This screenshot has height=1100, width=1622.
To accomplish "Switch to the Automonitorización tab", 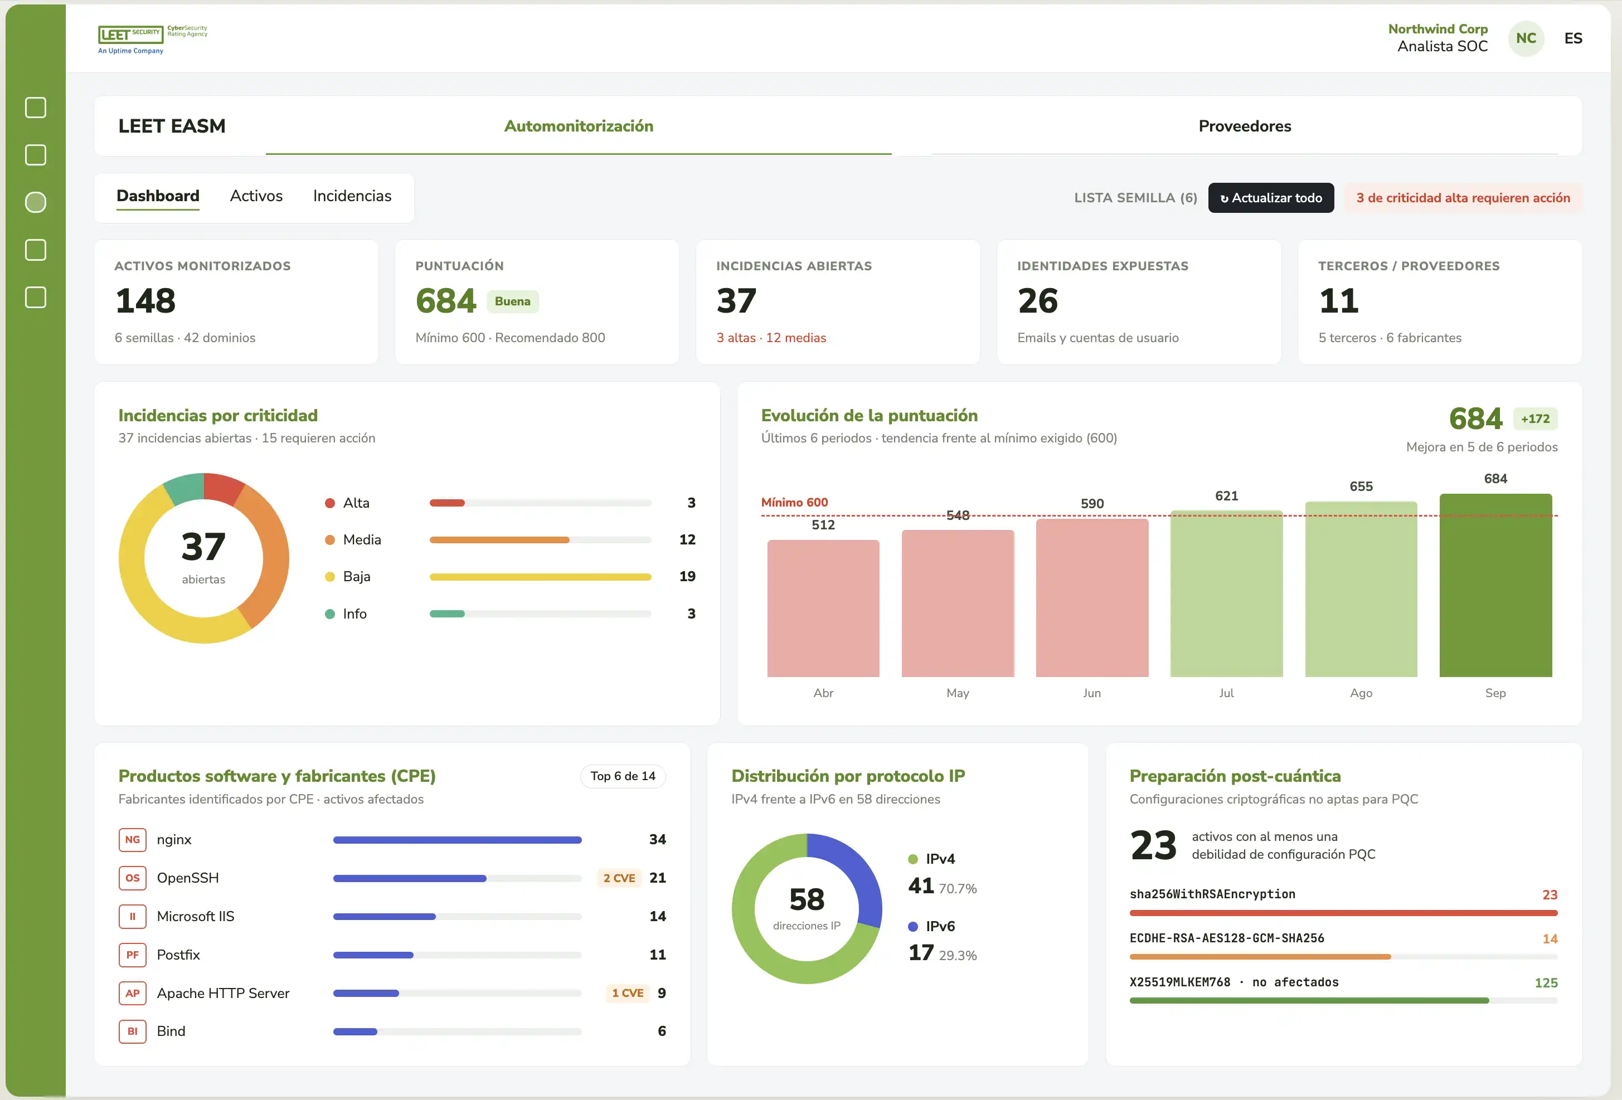I will (x=579, y=126).
